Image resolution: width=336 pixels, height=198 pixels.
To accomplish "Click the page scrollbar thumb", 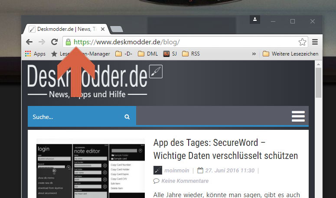I will pyautogui.click(x=318, y=82).
